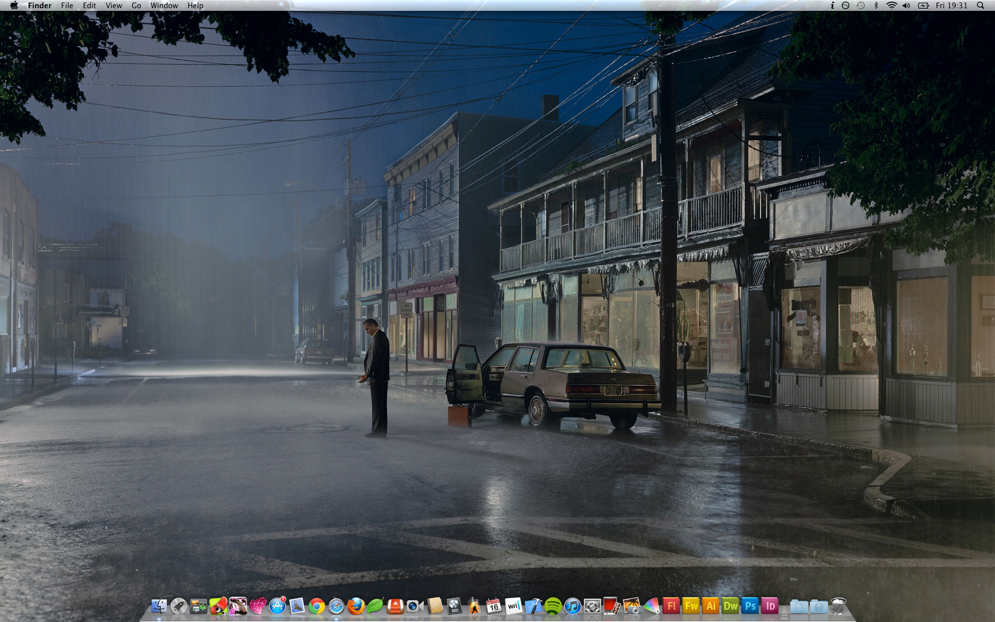This screenshot has height=622, width=995.
Task: Launch Adobe InDesign (ID) icon
Action: tap(769, 605)
